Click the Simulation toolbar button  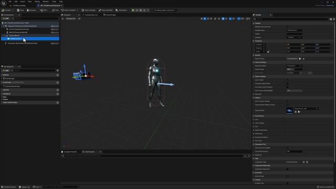coord(121,10)
